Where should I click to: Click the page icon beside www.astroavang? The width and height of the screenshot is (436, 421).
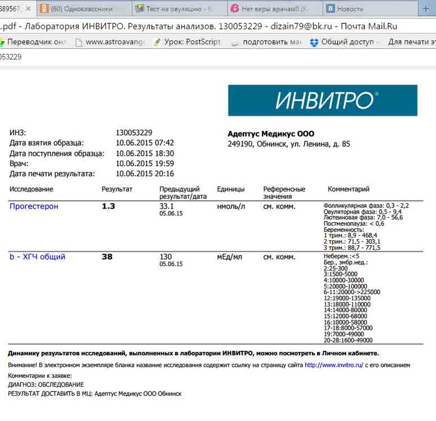pyautogui.click(x=79, y=42)
